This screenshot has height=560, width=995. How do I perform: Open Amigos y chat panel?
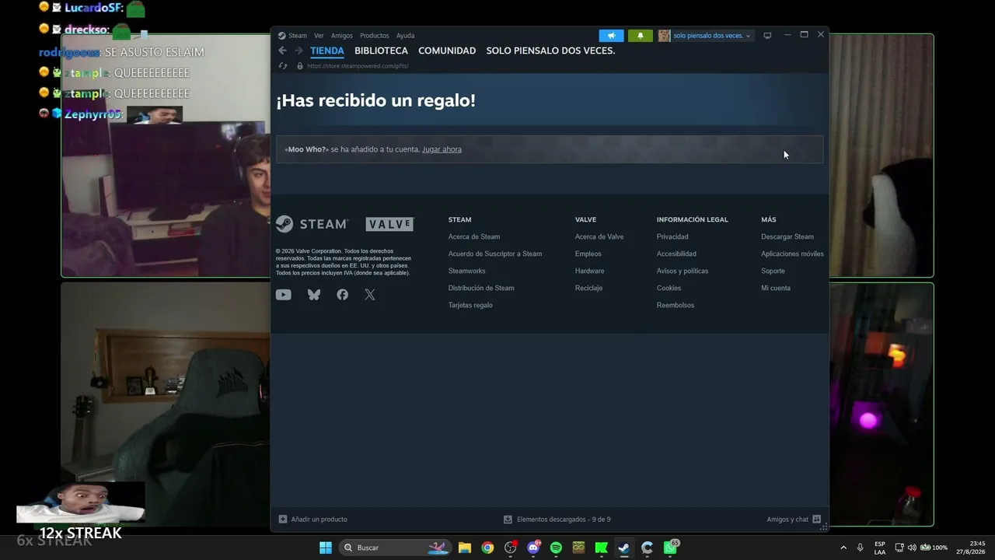(794, 520)
